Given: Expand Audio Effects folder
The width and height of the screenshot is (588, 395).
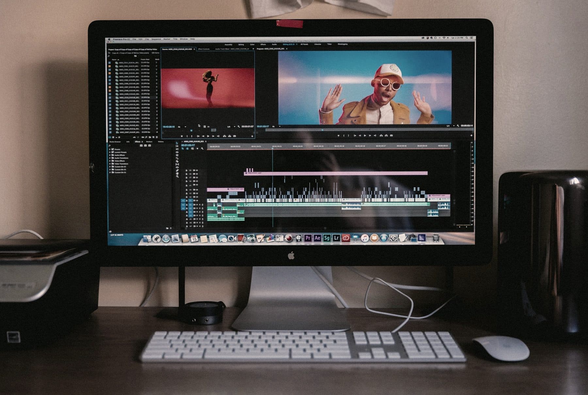Looking at the screenshot, I should [110, 155].
